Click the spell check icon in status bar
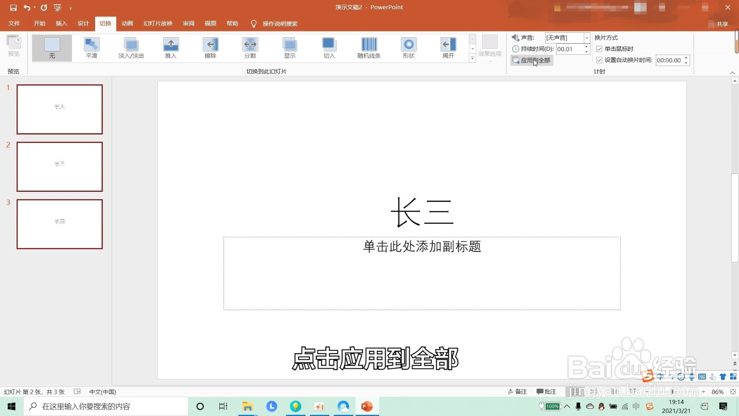The image size is (739, 416). pyautogui.click(x=77, y=392)
